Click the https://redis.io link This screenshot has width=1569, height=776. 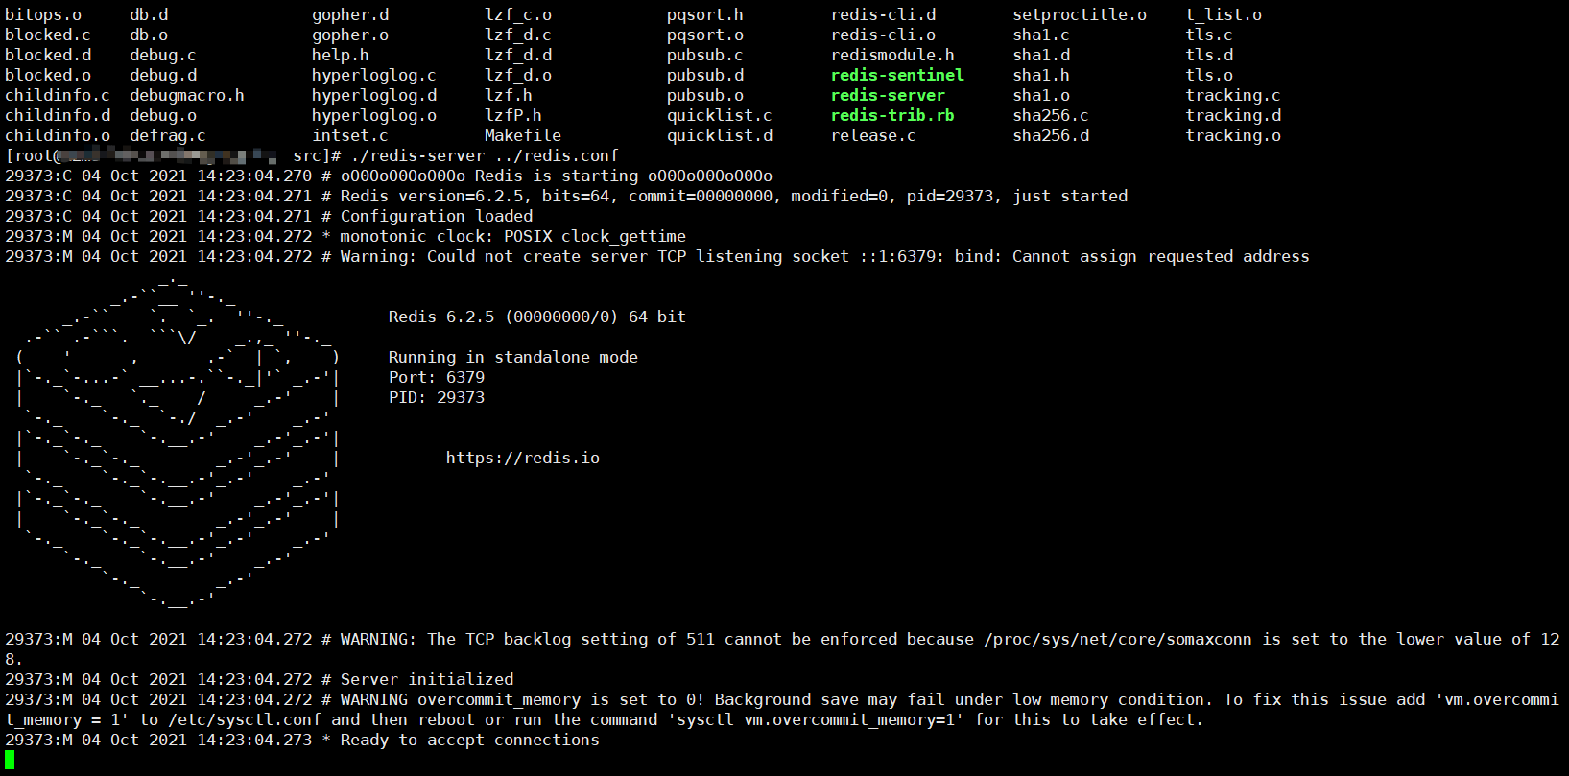tap(523, 458)
